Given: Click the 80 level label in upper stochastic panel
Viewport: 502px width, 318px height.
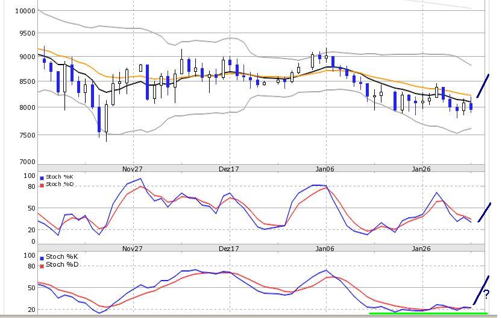Looking at the screenshot, I should point(31,186).
